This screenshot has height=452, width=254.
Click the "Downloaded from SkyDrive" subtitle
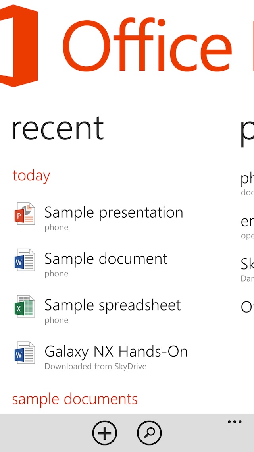tap(95, 366)
